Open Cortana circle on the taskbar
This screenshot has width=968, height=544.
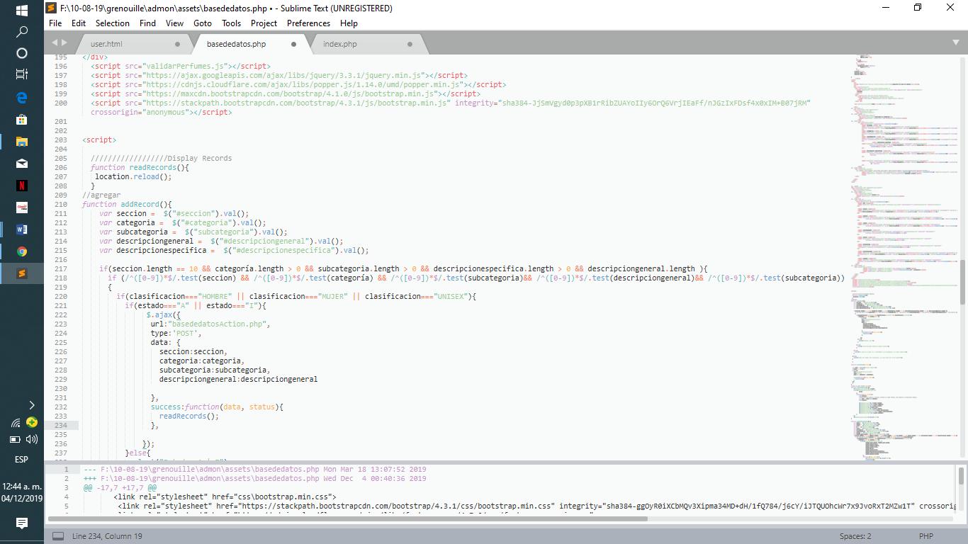coord(21,53)
